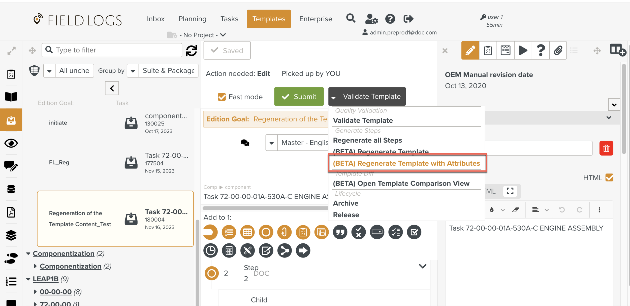Switch to the Planning tab
This screenshot has width=630, height=306.
[192, 19]
